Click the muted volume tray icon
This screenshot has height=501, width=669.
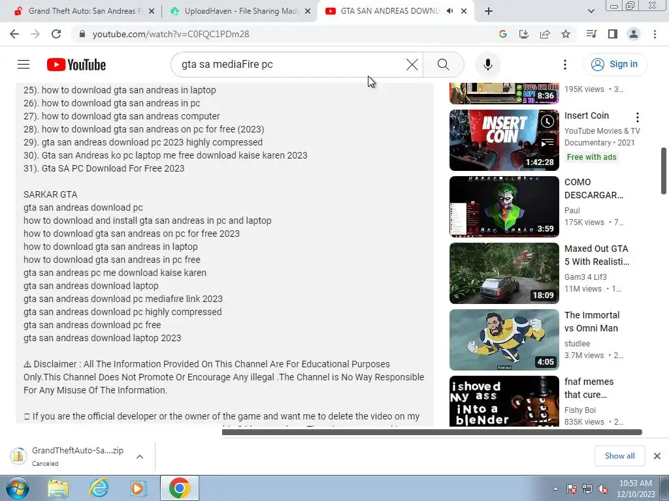(603, 489)
